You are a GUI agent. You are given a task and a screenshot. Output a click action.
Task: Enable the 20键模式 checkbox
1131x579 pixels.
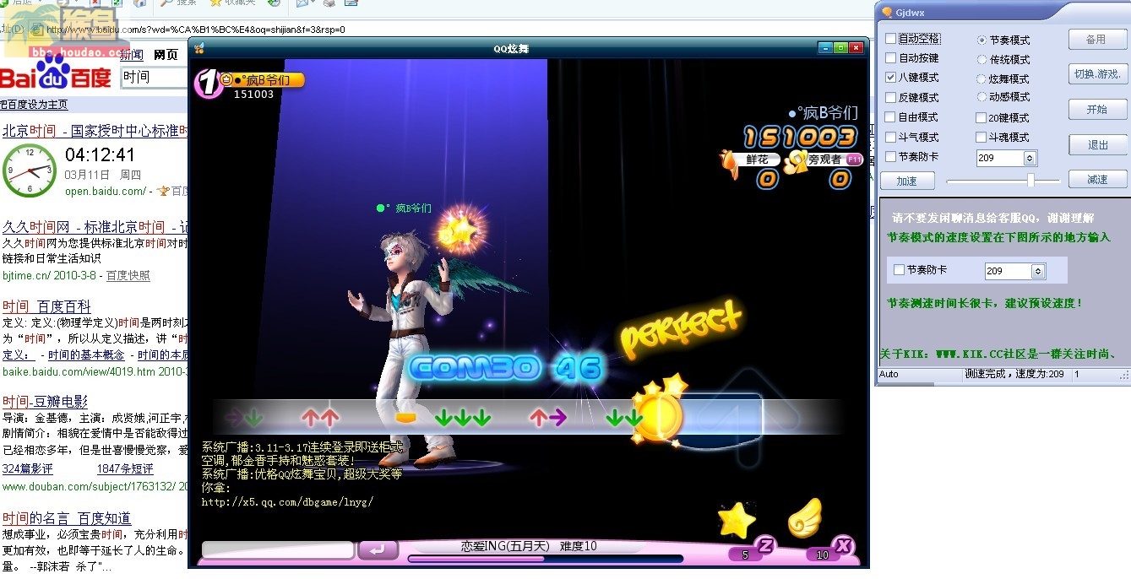981,118
